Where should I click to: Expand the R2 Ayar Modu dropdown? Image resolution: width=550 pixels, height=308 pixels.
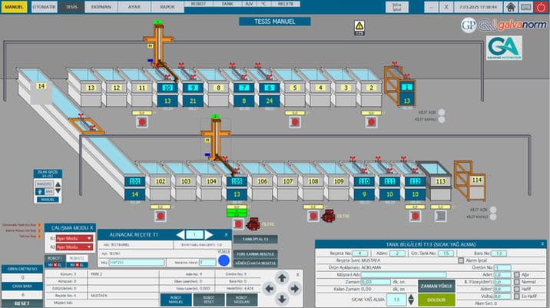(73, 247)
